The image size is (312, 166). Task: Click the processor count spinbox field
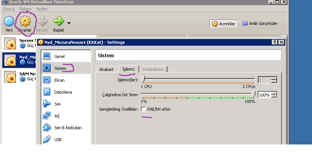[x=264, y=80]
